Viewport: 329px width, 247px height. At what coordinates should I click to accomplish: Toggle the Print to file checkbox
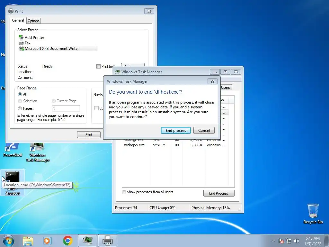click(x=98, y=67)
